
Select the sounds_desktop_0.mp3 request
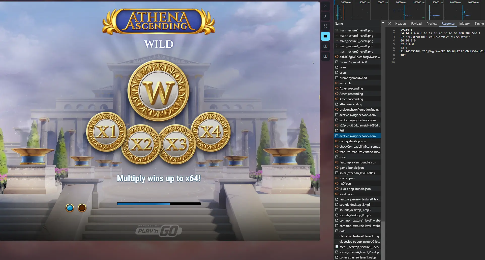(x=357, y=215)
